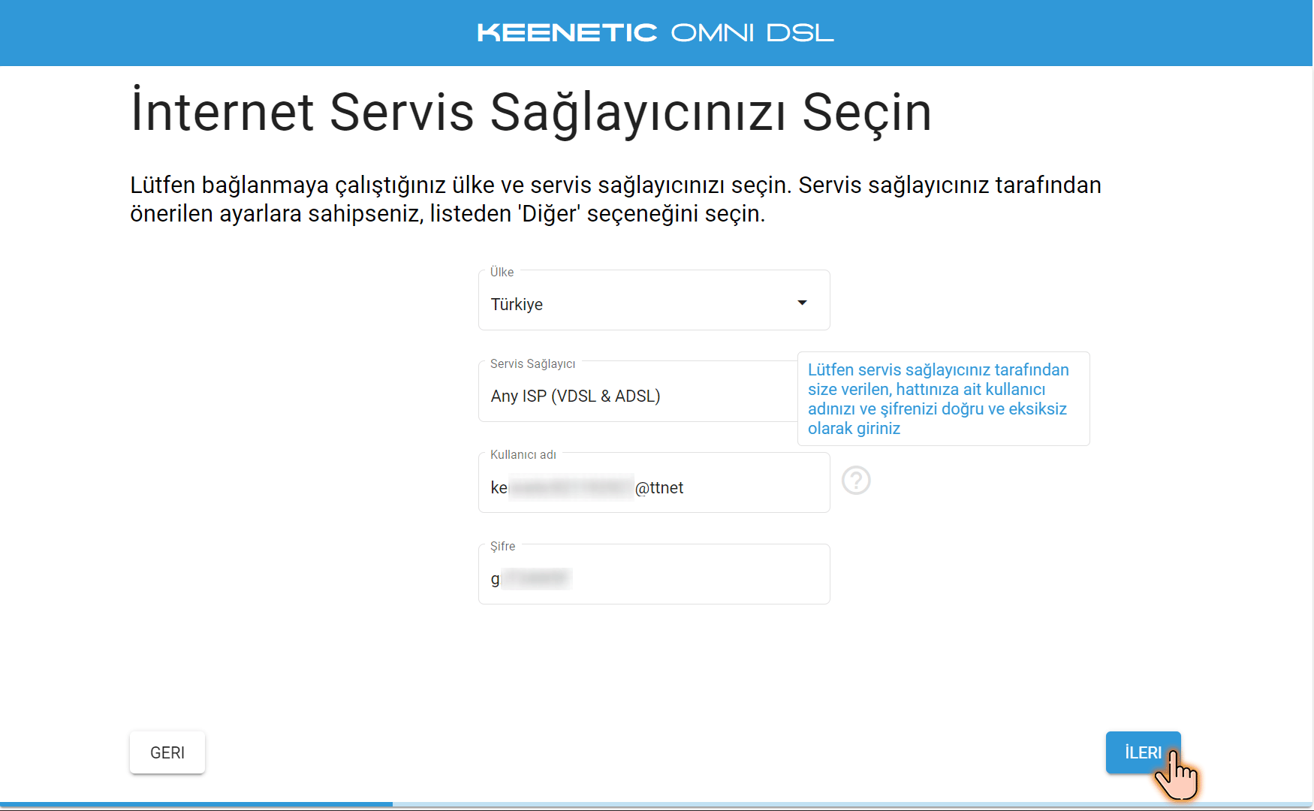Click the Ülke field label
1314x811 pixels.
(502, 272)
